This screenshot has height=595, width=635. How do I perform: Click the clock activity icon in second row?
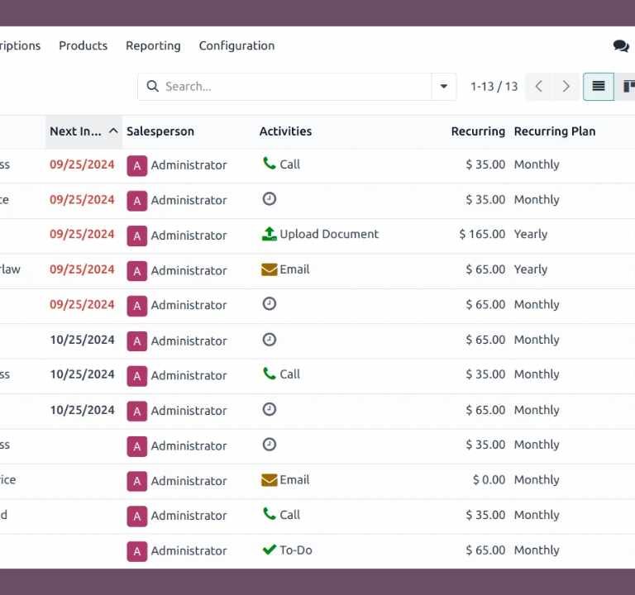pos(269,199)
